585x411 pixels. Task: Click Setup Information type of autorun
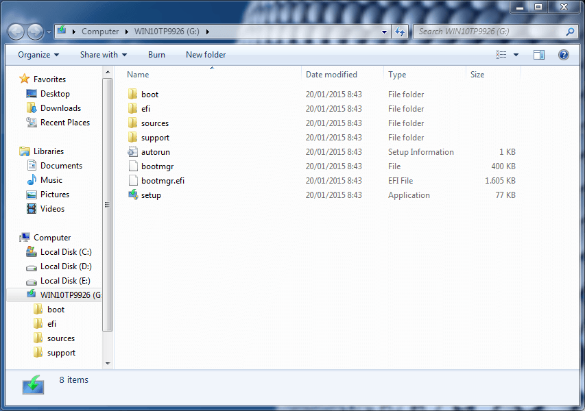click(421, 152)
